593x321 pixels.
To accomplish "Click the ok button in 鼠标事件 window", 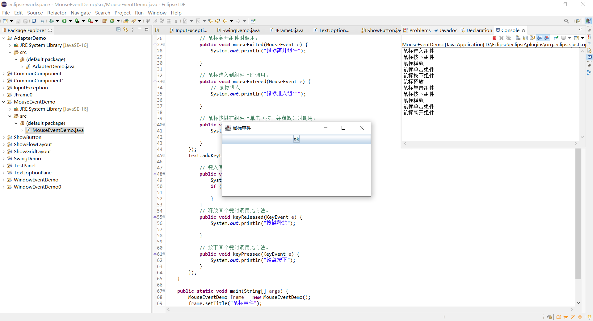I will point(296,139).
